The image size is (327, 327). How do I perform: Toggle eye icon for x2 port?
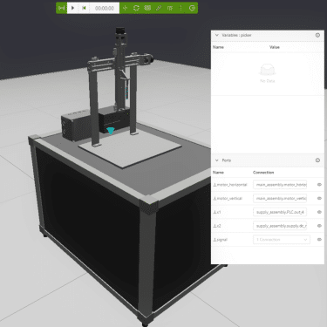point(319,226)
